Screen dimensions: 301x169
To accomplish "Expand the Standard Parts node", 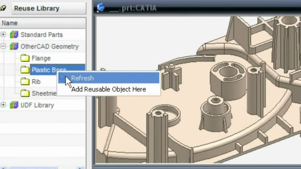I will point(3,35).
